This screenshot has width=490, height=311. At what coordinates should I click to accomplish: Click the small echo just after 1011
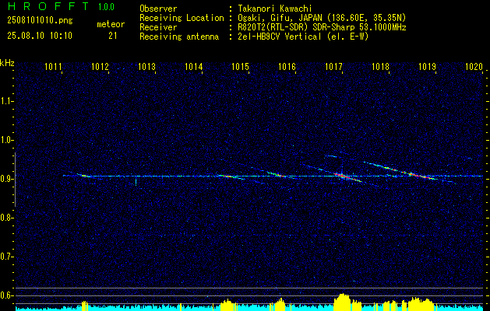coord(84,175)
